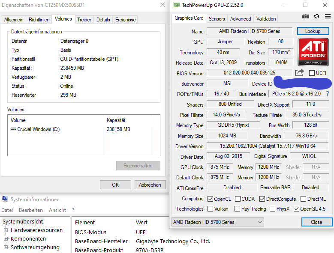The width and height of the screenshot is (334, 253).
Task: Open the GPU-Z hamburger menu
Action: click(x=328, y=16)
